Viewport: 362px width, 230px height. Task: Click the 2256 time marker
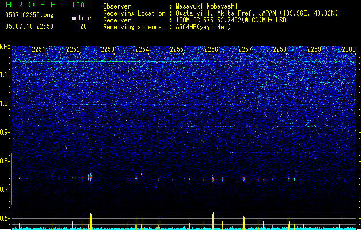tap(211, 49)
